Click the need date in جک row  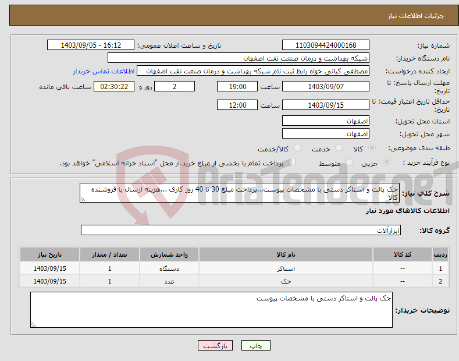tap(50, 281)
